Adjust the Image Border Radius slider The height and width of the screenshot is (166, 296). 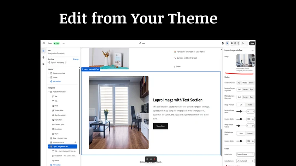[241, 126]
